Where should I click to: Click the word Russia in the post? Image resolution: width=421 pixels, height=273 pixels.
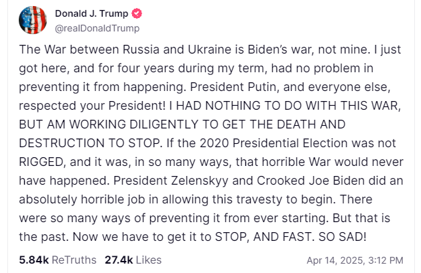coord(141,50)
